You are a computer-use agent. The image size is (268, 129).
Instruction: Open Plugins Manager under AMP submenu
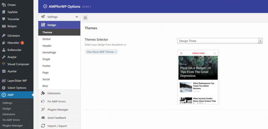tap(13, 125)
